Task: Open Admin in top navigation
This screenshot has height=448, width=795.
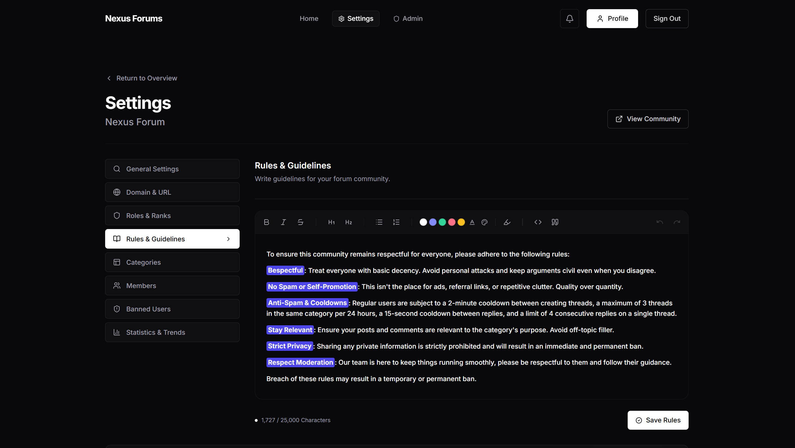Action: 408,19
